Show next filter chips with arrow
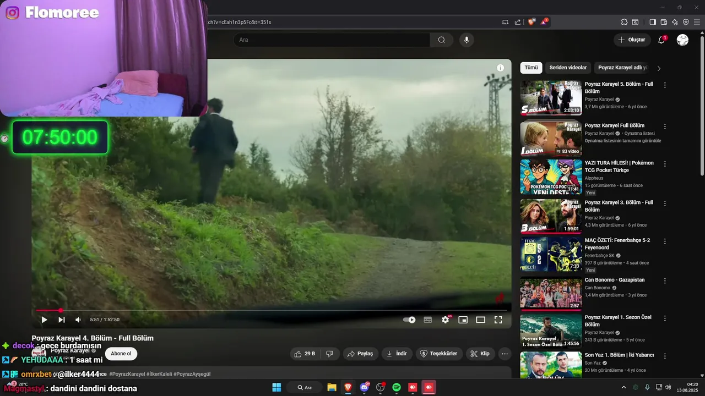 tap(659, 68)
